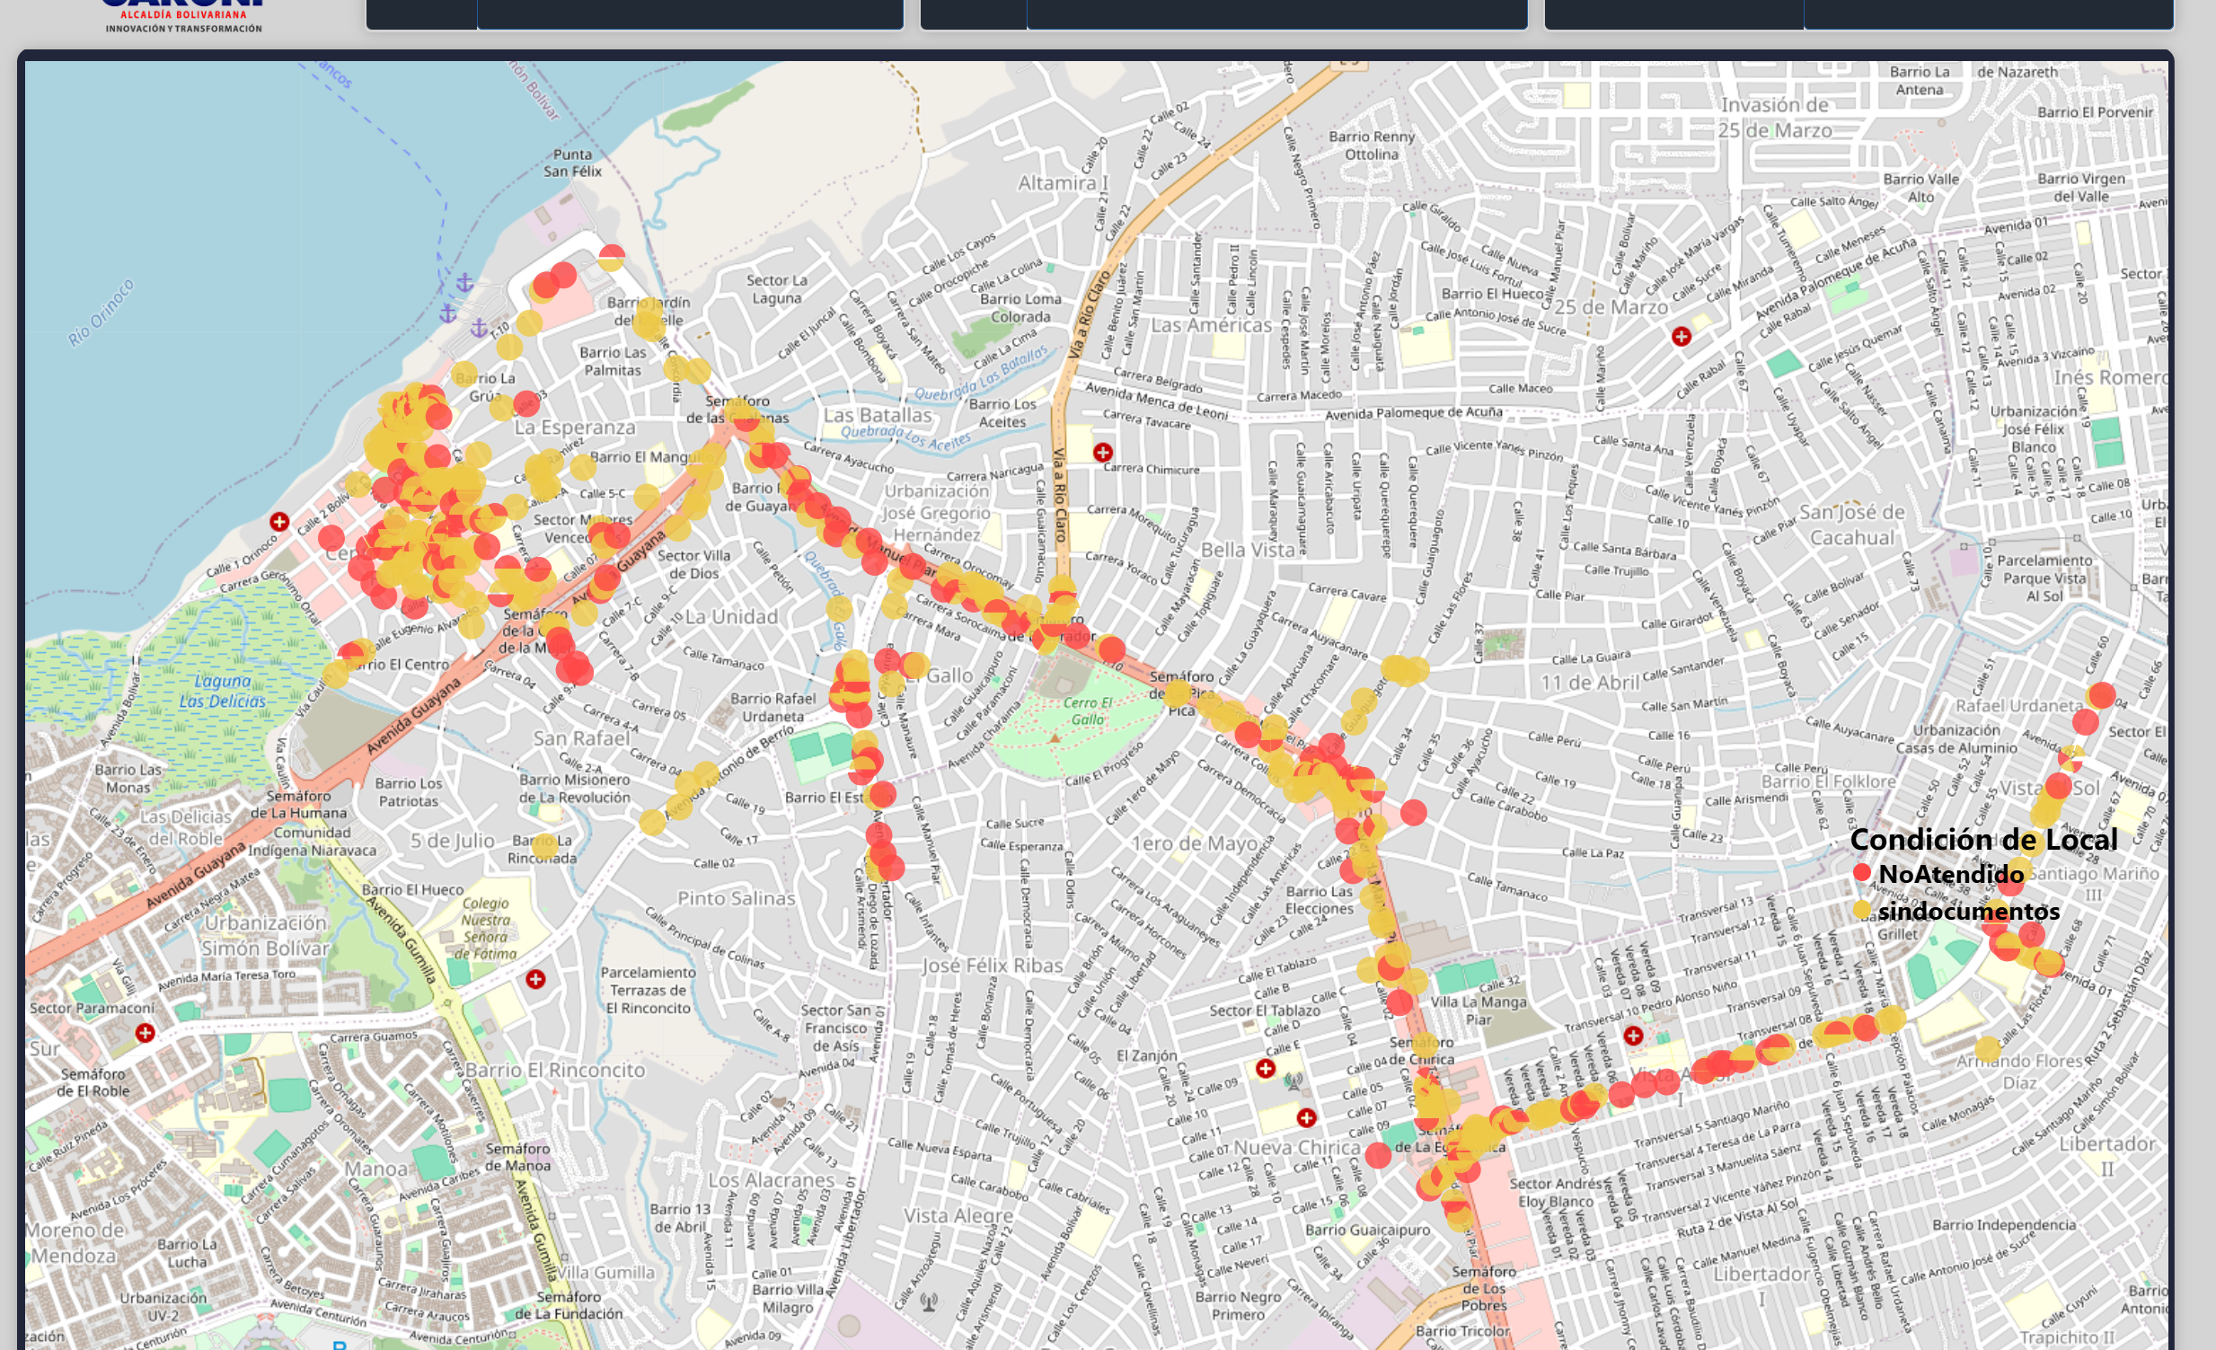The height and width of the screenshot is (1350, 2216).
Task: Click the antenna icon near Barrio Villa Milagro
Action: click(929, 1301)
